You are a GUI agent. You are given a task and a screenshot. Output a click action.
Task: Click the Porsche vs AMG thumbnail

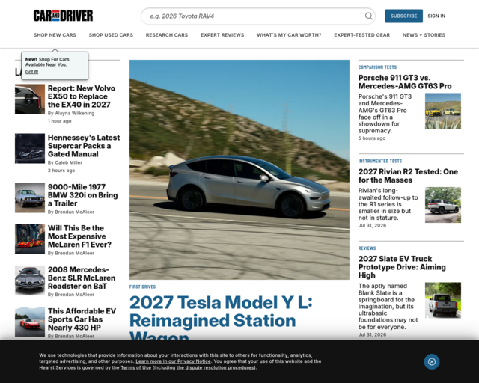click(443, 111)
